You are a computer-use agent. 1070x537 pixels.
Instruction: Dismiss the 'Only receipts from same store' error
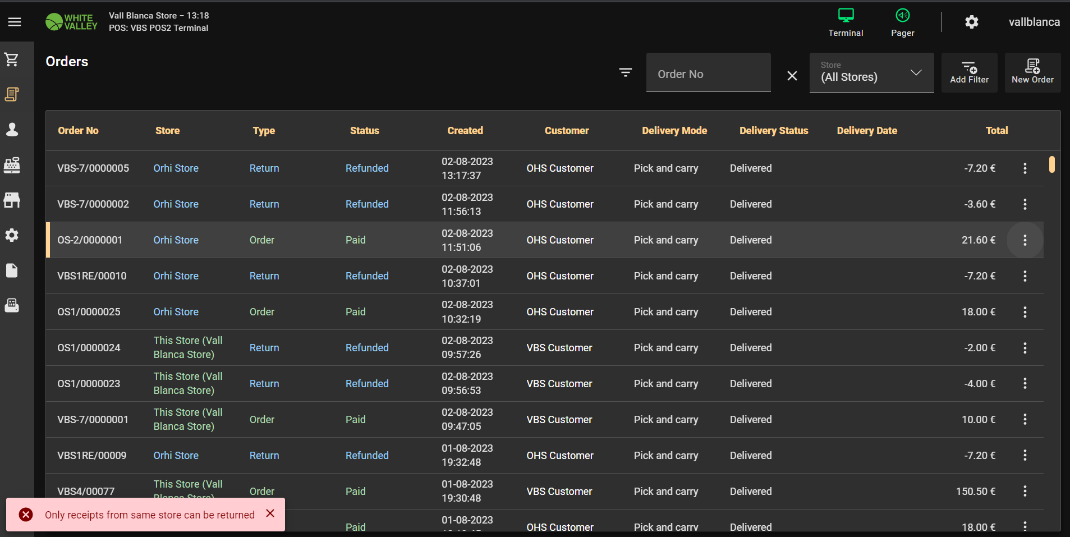270,513
